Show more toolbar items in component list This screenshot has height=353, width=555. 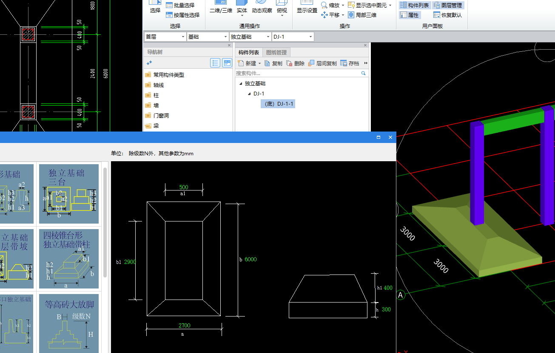[366, 63]
